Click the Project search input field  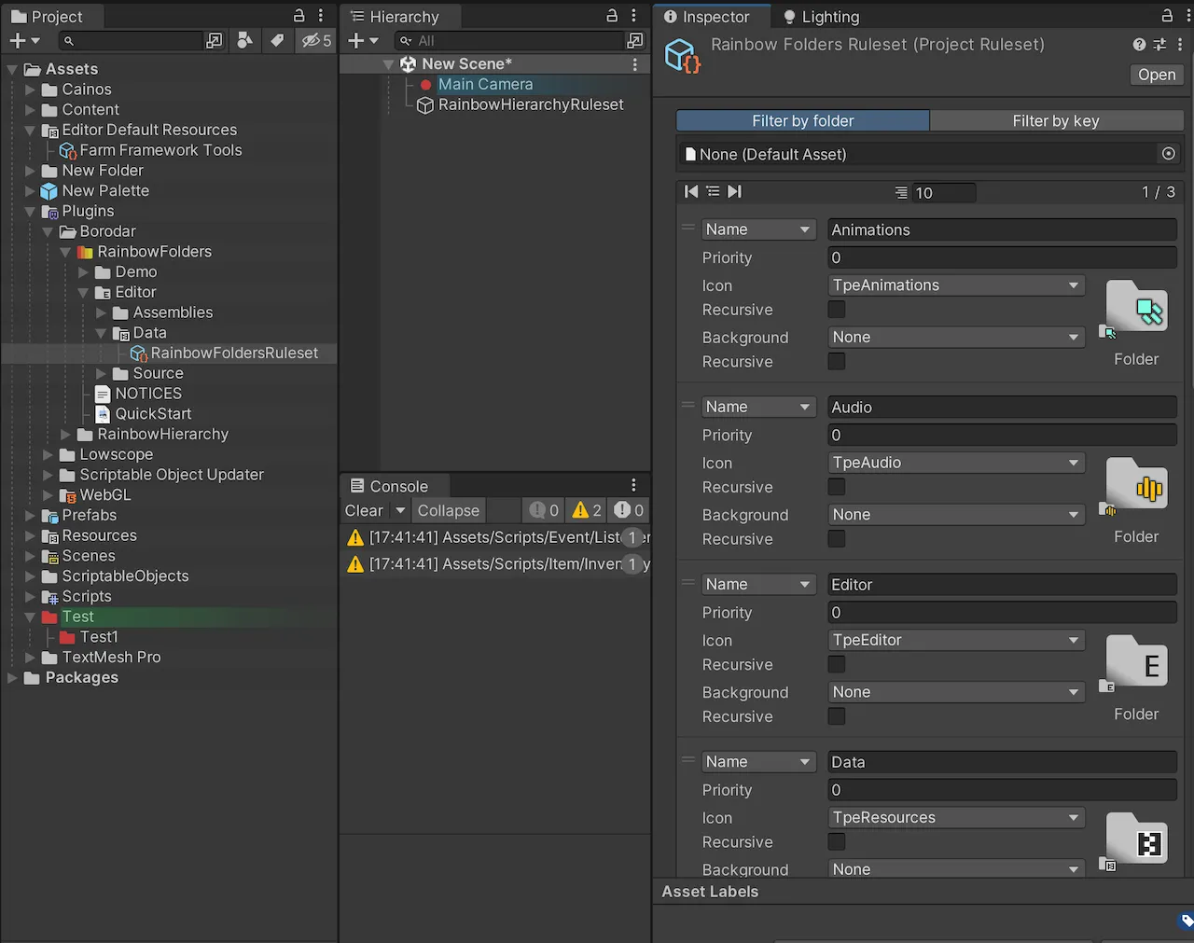(131, 40)
